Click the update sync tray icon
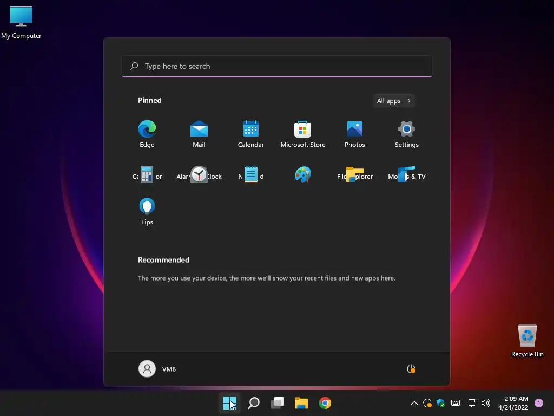This screenshot has width=554, height=416. (x=427, y=403)
